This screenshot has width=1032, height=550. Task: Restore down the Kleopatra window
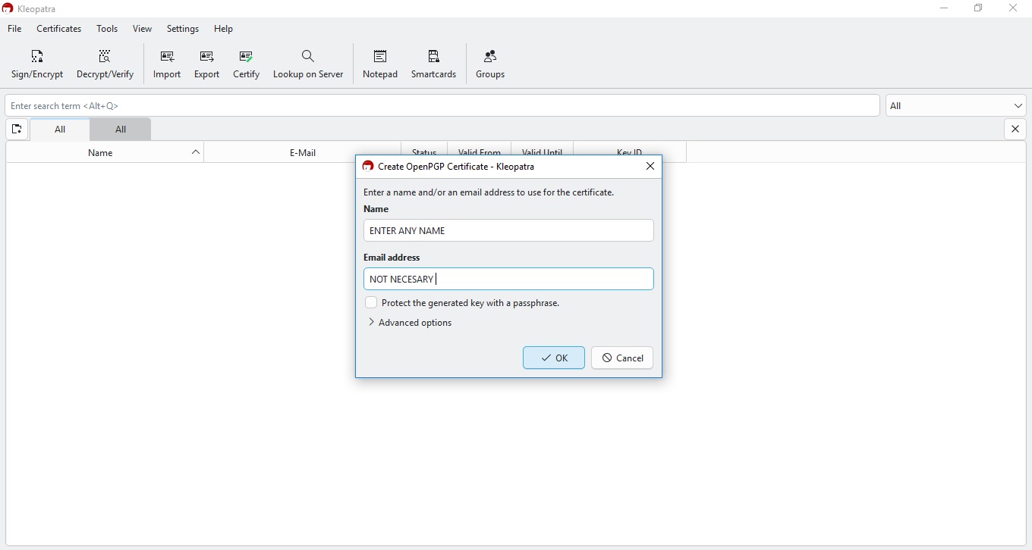click(x=979, y=8)
